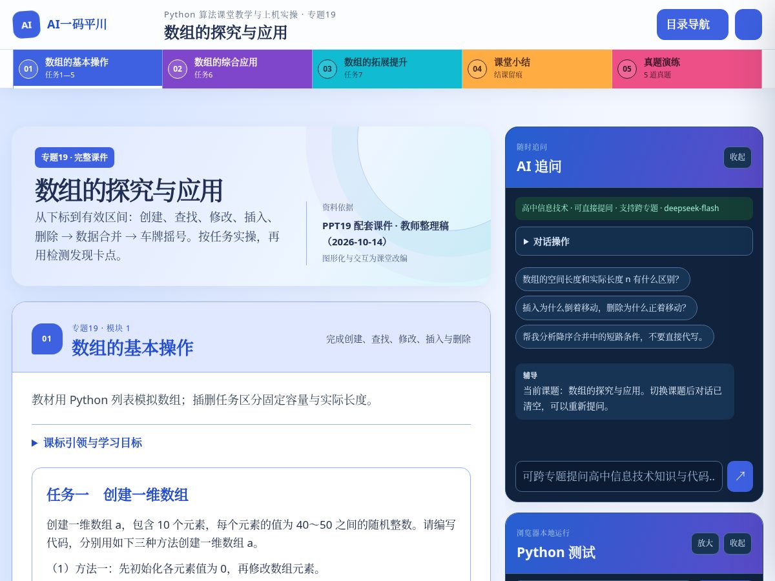Click the AI一码平川 site title
The width and height of the screenshot is (775, 581).
pyautogui.click(x=77, y=25)
